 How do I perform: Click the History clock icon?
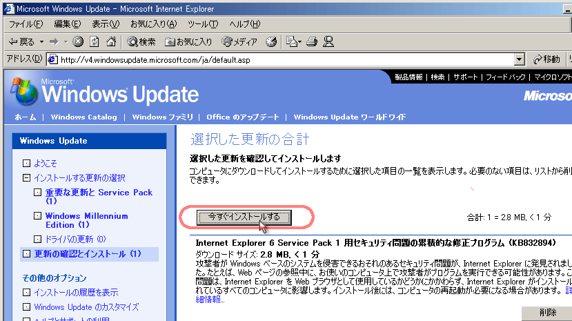tap(271, 41)
